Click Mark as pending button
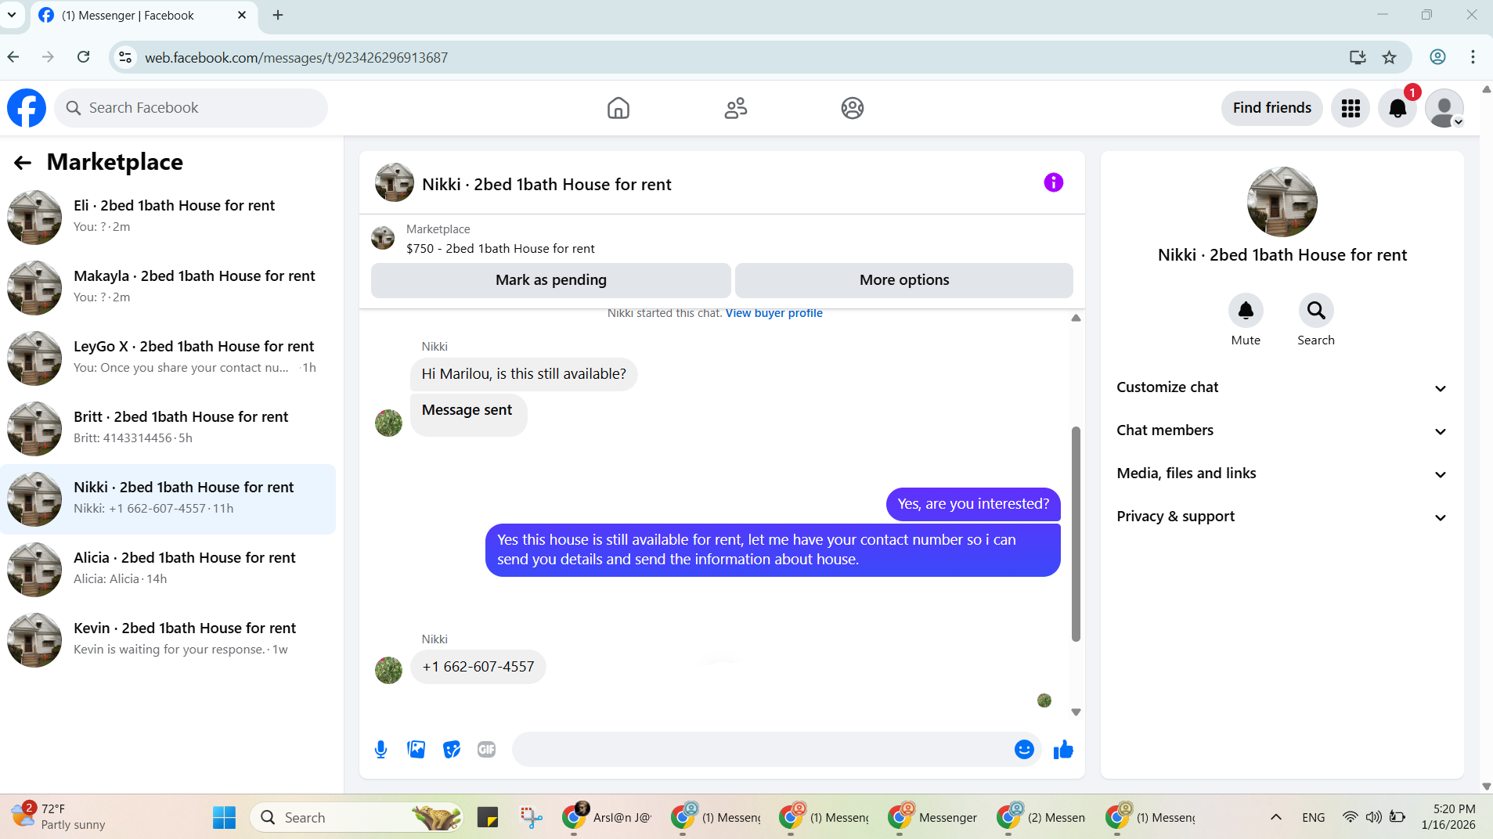This screenshot has width=1493, height=839. click(550, 280)
